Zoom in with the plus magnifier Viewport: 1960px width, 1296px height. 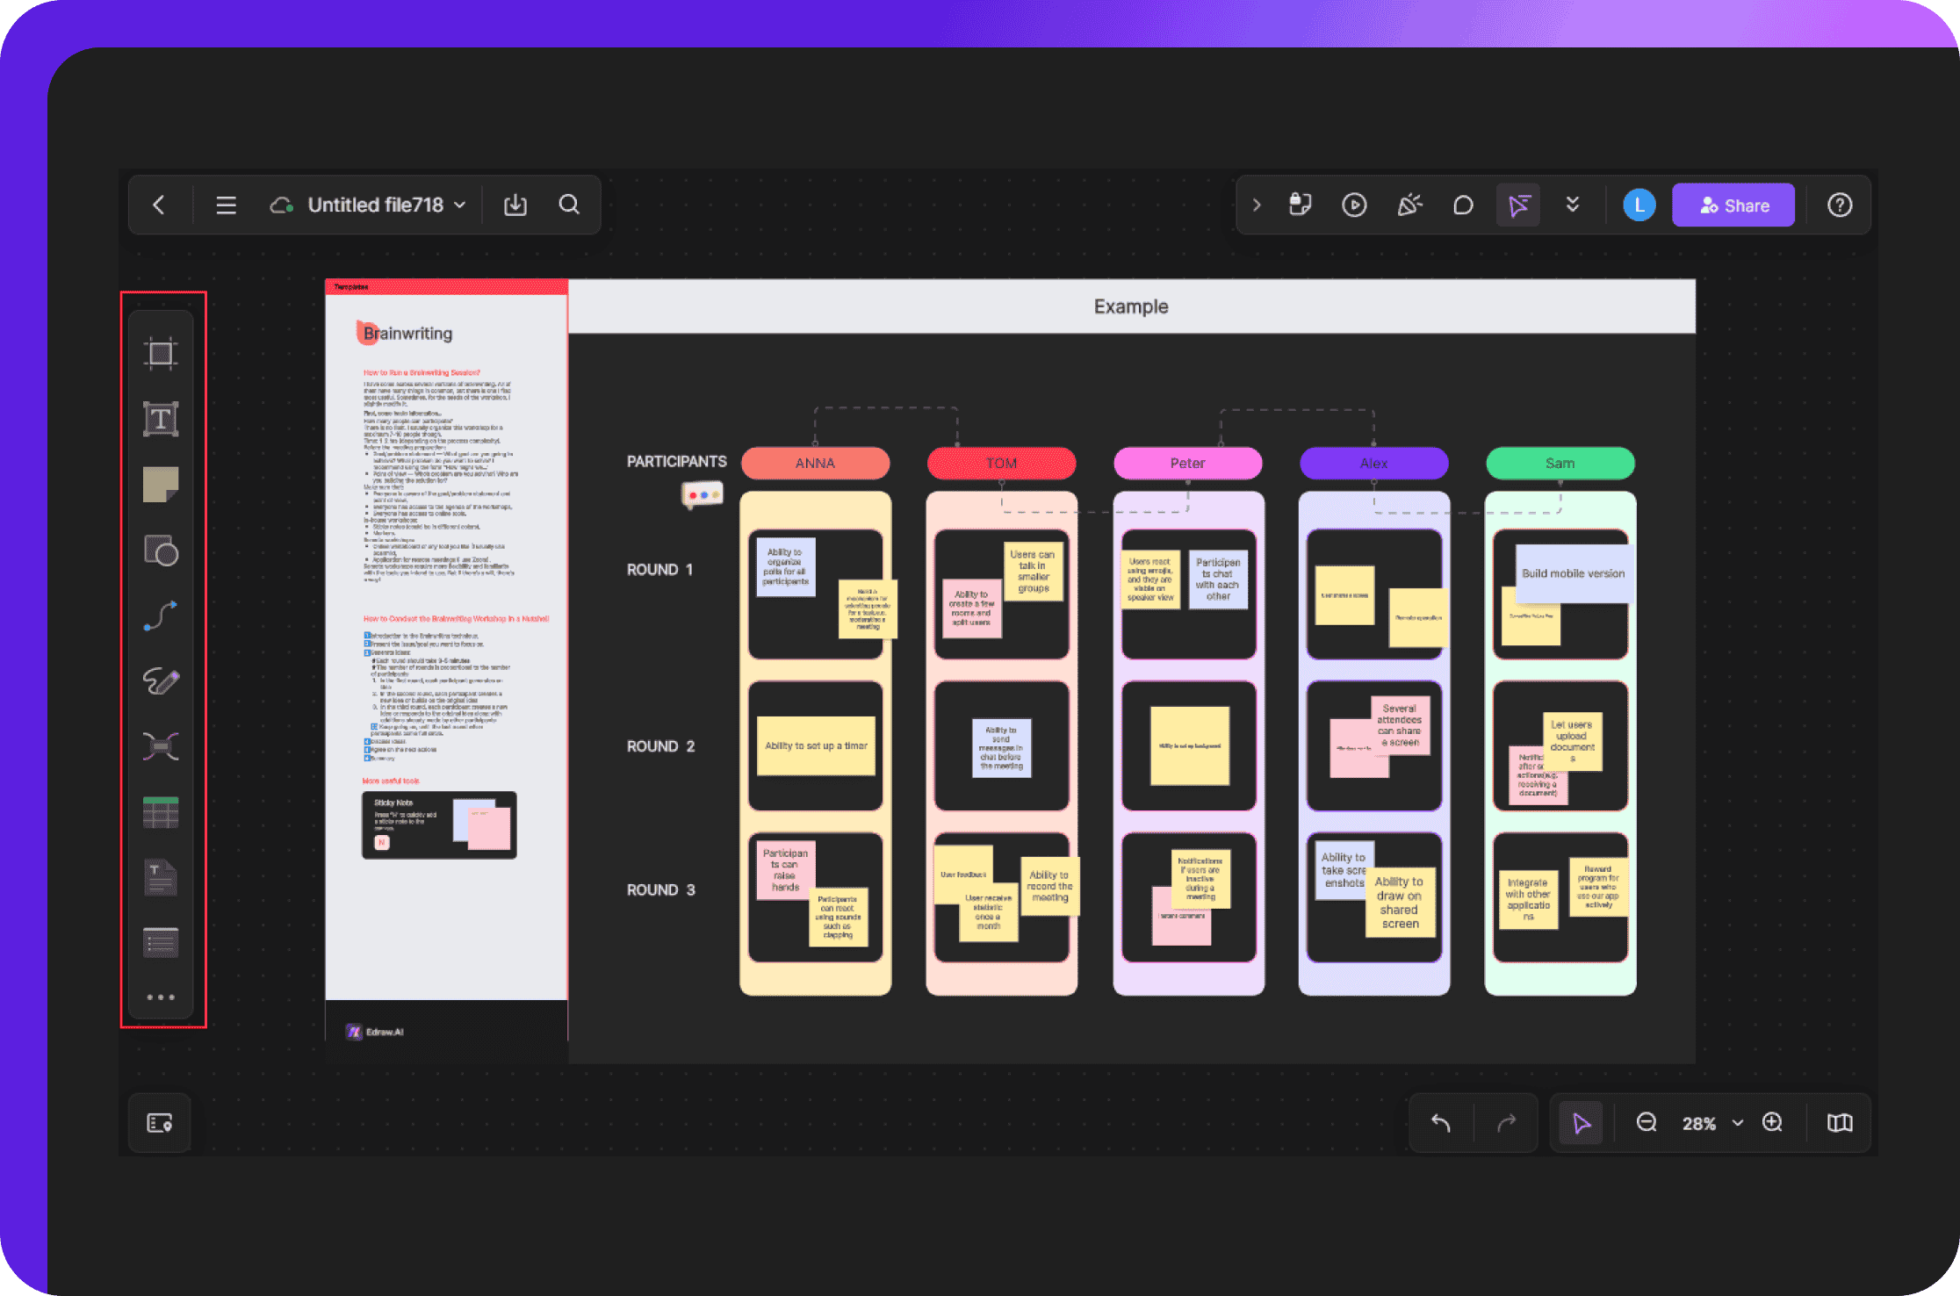click(1773, 1122)
